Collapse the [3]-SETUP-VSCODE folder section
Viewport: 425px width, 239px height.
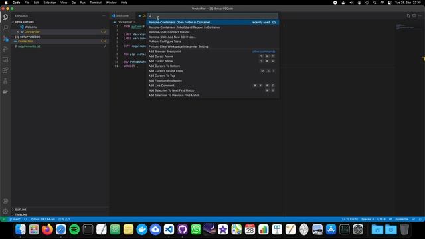pos(60,37)
